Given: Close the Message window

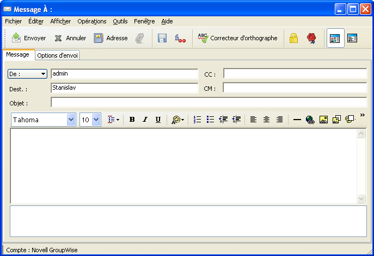Looking at the screenshot, I should (x=365, y=9).
